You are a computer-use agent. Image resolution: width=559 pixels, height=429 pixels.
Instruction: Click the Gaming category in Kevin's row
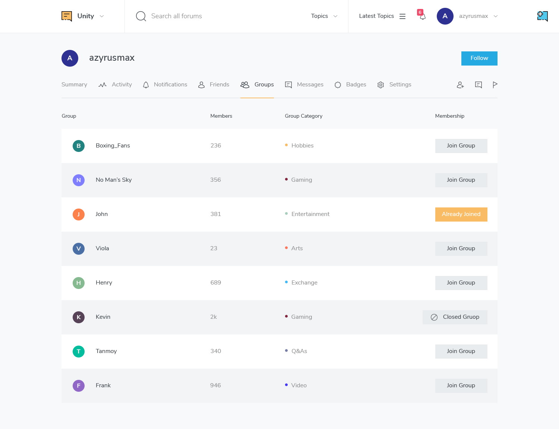tap(299, 317)
